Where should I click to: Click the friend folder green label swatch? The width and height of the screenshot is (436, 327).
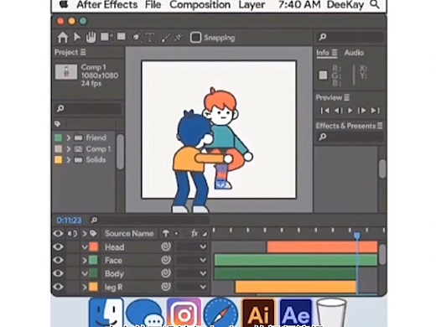point(58,138)
